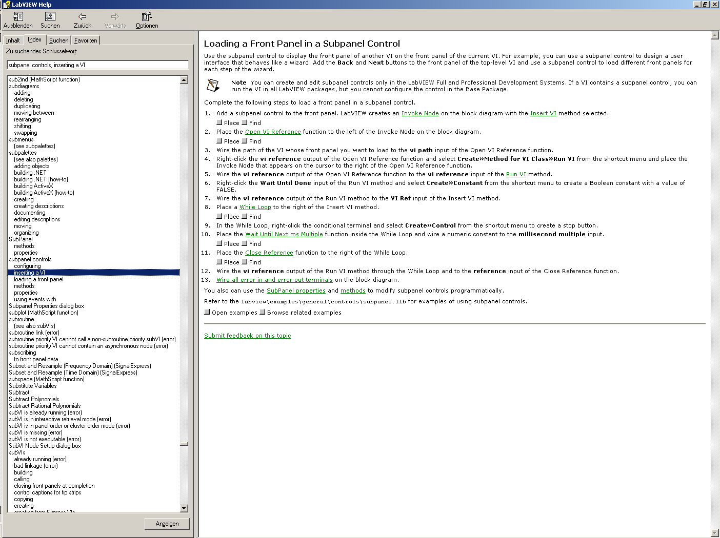720x538 pixels.
Task: Open the SubPanel properties link
Action: (296, 291)
